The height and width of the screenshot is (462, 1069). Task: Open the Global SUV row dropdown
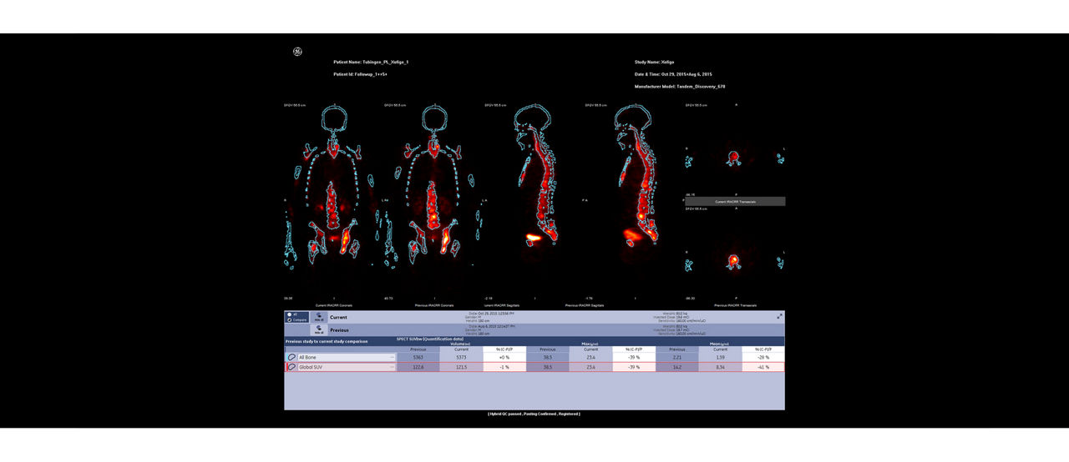coord(392,367)
